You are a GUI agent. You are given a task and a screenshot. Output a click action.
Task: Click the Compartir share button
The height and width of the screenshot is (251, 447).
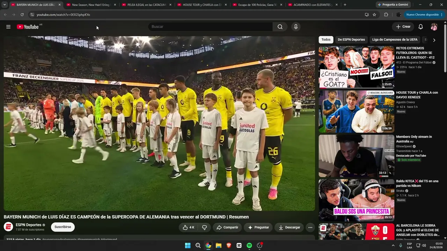coord(227,227)
